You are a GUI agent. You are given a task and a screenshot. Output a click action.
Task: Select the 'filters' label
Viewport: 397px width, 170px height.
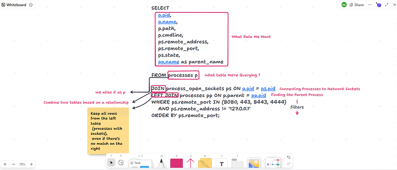pyautogui.click(x=297, y=107)
